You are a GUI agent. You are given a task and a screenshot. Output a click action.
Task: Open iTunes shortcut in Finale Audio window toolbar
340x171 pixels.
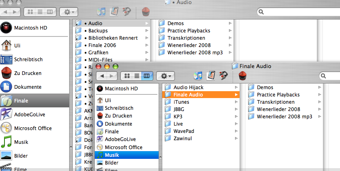(x=198, y=75)
